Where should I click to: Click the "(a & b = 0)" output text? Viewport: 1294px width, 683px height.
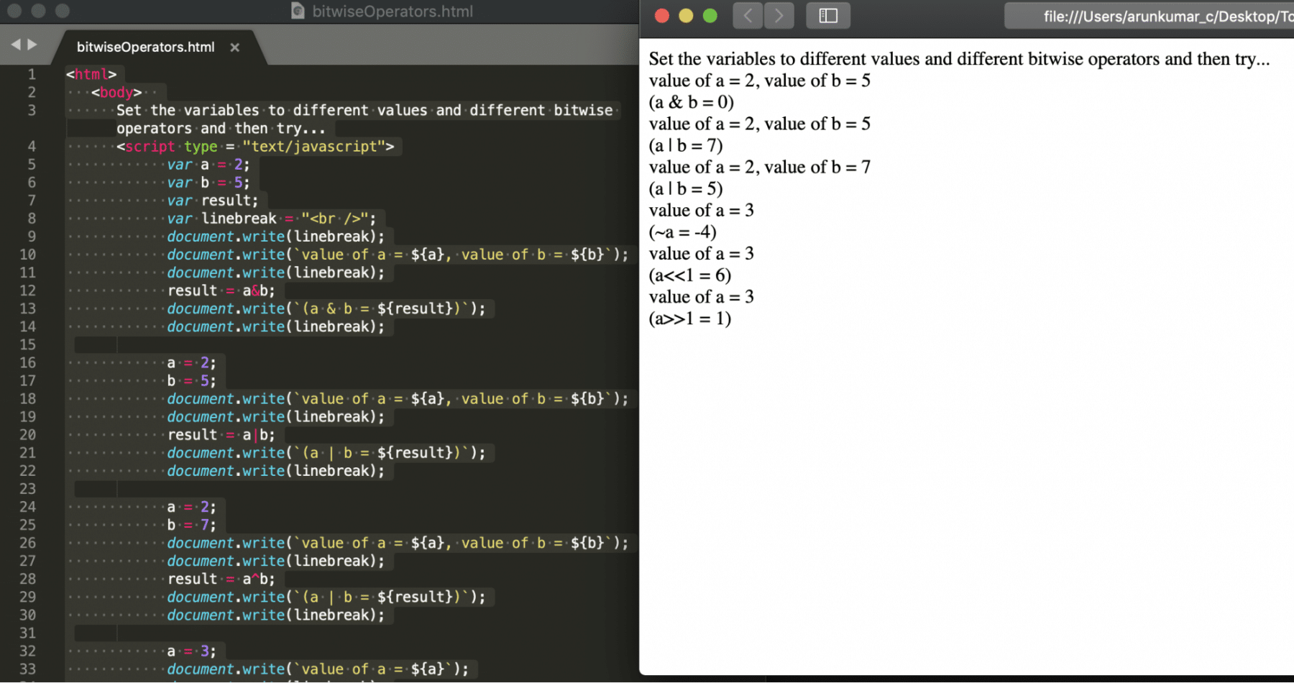pyautogui.click(x=691, y=103)
